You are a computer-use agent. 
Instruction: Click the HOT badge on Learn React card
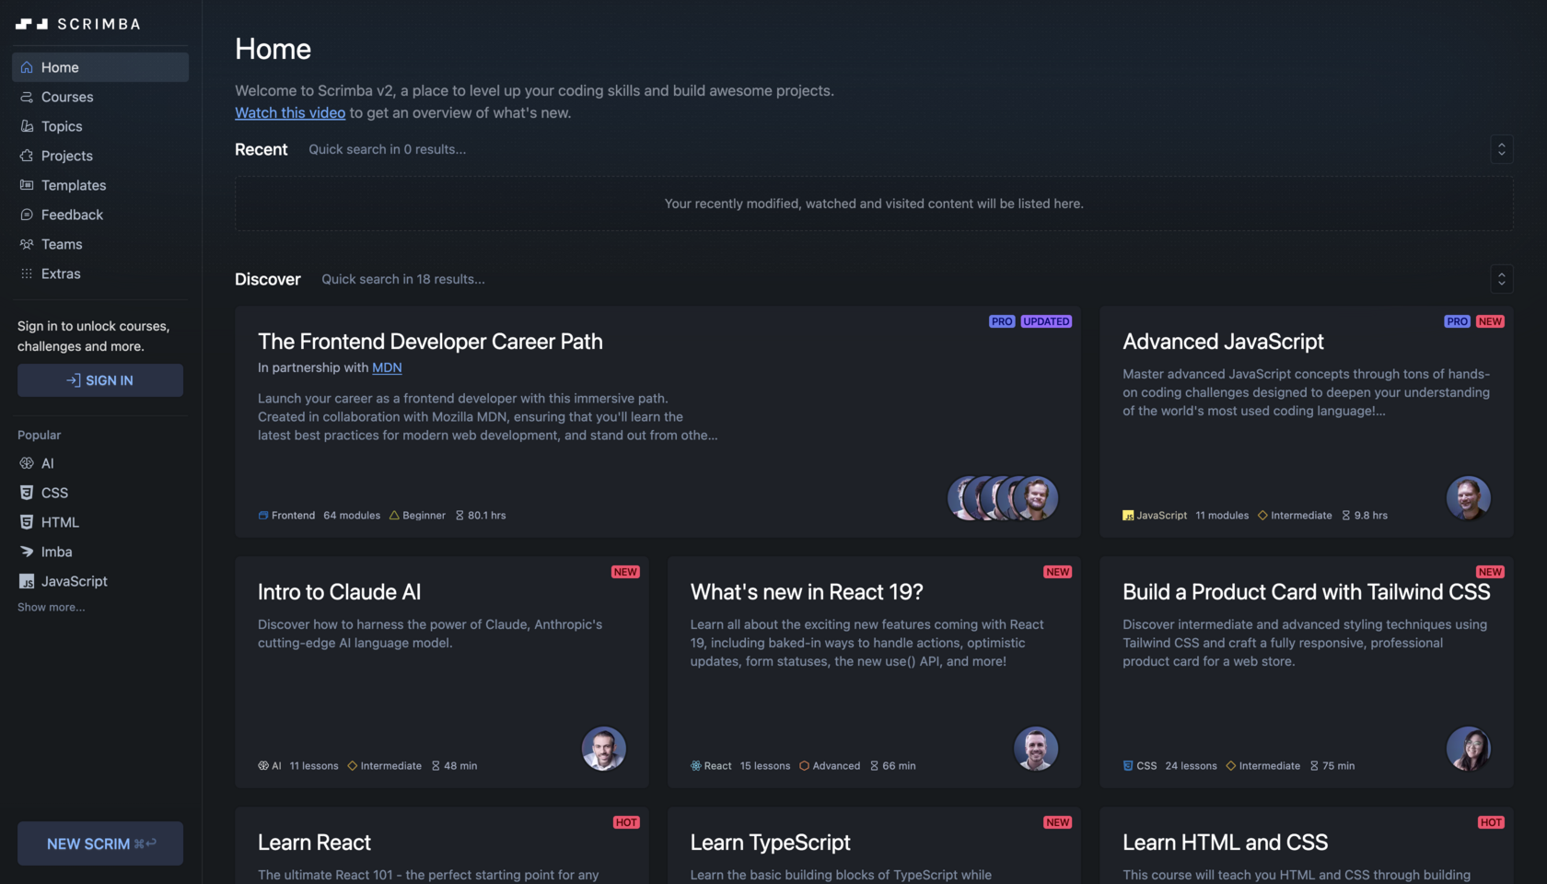point(626,822)
